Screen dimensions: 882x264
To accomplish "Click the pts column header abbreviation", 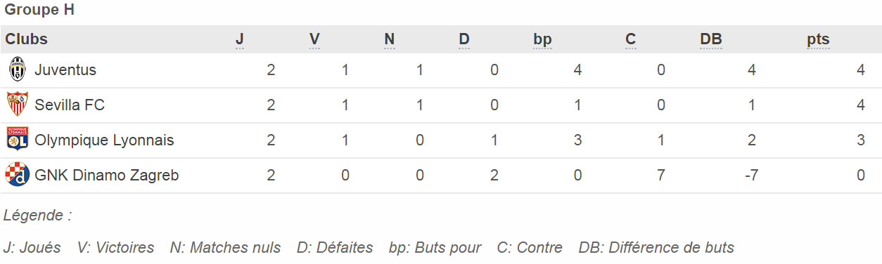I will (x=818, y=39).
